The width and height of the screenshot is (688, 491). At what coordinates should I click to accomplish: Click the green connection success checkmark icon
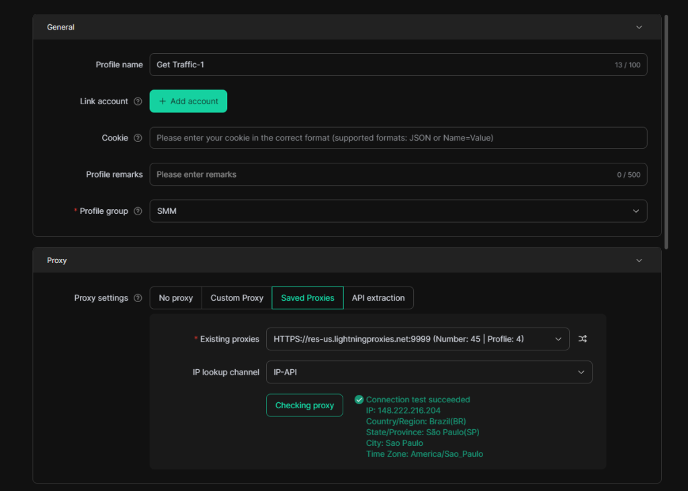click(x=359, y=400)
